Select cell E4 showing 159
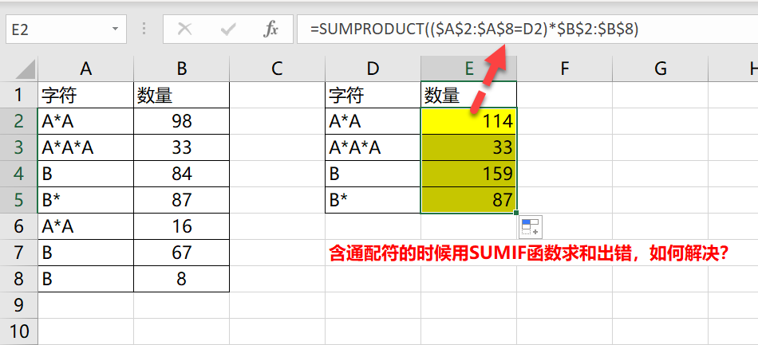758x345 pixels. click(468, 174)
